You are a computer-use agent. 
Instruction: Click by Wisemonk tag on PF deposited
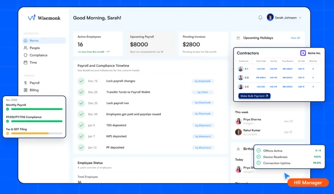pos(203,147)
